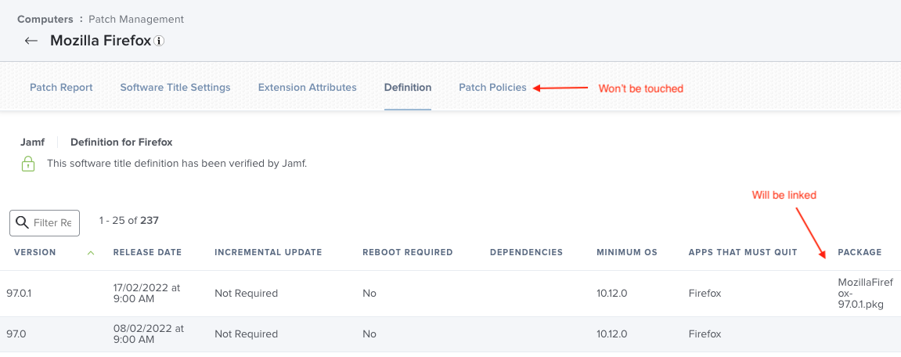
Task: Select version 97.0 cell
Action: (x=16, y=334)
